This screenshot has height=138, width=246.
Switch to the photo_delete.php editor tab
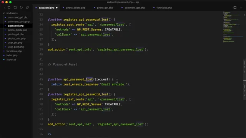click(76, 8)
